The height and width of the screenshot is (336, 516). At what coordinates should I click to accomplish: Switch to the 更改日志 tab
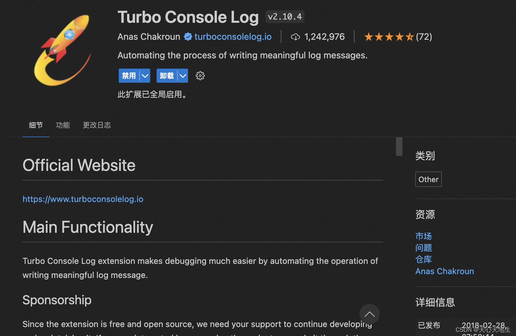coord(97,125)
